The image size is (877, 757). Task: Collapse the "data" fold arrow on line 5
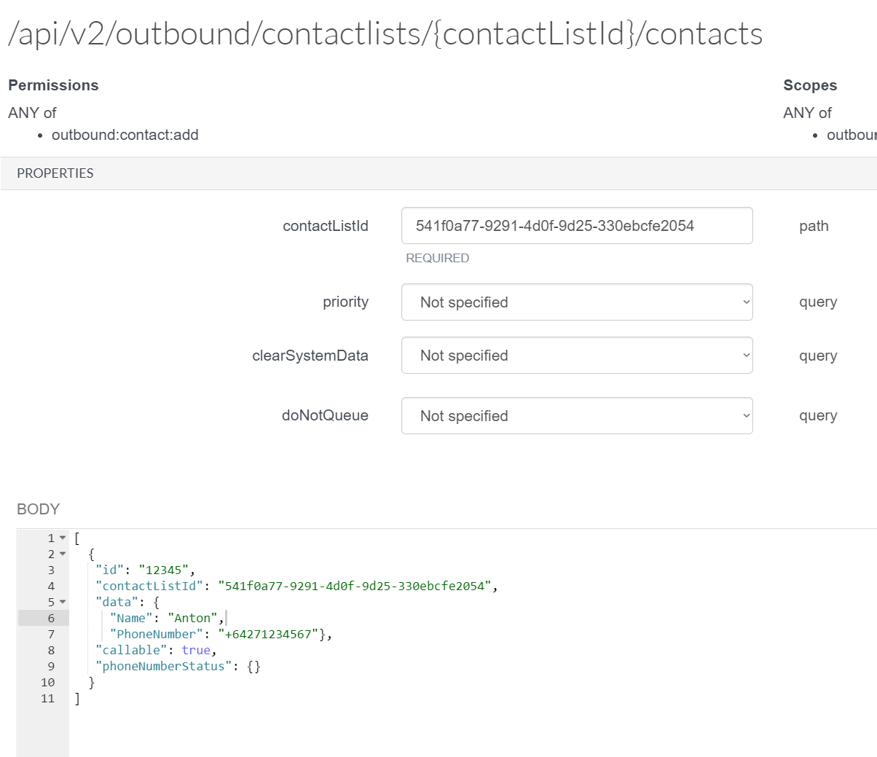63,603
